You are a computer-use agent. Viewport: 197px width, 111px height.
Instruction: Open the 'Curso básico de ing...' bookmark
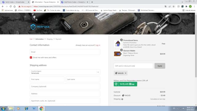coord(71,10)
